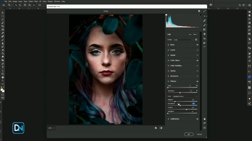
Task: Select the Zoom tool in left toolbar
Action: tap(3, 81)
